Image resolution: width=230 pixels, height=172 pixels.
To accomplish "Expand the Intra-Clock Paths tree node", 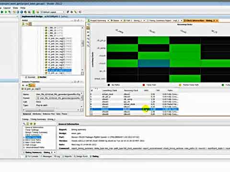I will [x=24, y=140].
